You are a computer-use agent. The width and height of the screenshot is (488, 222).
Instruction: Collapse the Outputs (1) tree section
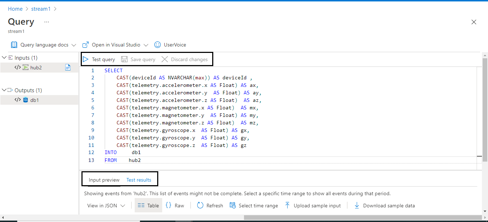click(x=4, y=90)
